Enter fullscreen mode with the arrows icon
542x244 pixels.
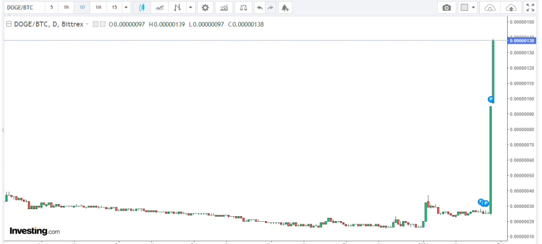tap(531, 8)
